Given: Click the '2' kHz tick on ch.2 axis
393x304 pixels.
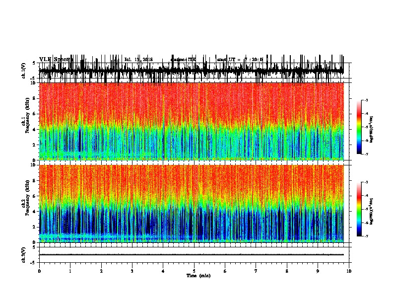Looking at the screenshot, I should [x=35, y=227].
